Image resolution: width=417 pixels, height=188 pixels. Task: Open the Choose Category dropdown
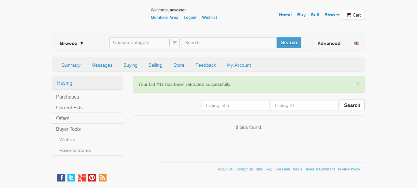point(144,43)
